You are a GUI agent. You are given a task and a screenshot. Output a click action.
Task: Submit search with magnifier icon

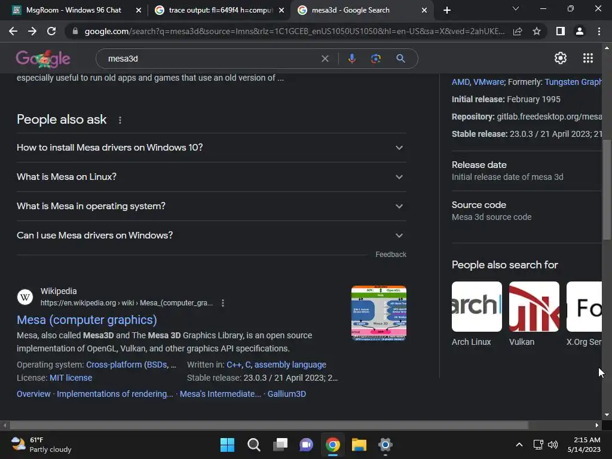[400, 59]
